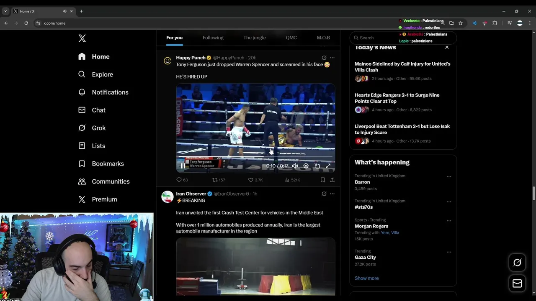The height and width of the screenshot is (301, 536).
Task: Open Happy Punch profile avatar
Action: tap(167, 61)
